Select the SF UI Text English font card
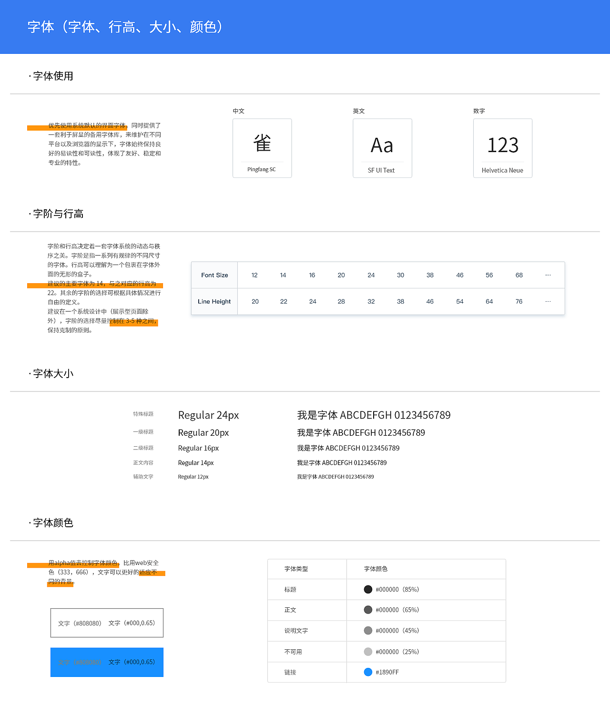 point(382,148)
